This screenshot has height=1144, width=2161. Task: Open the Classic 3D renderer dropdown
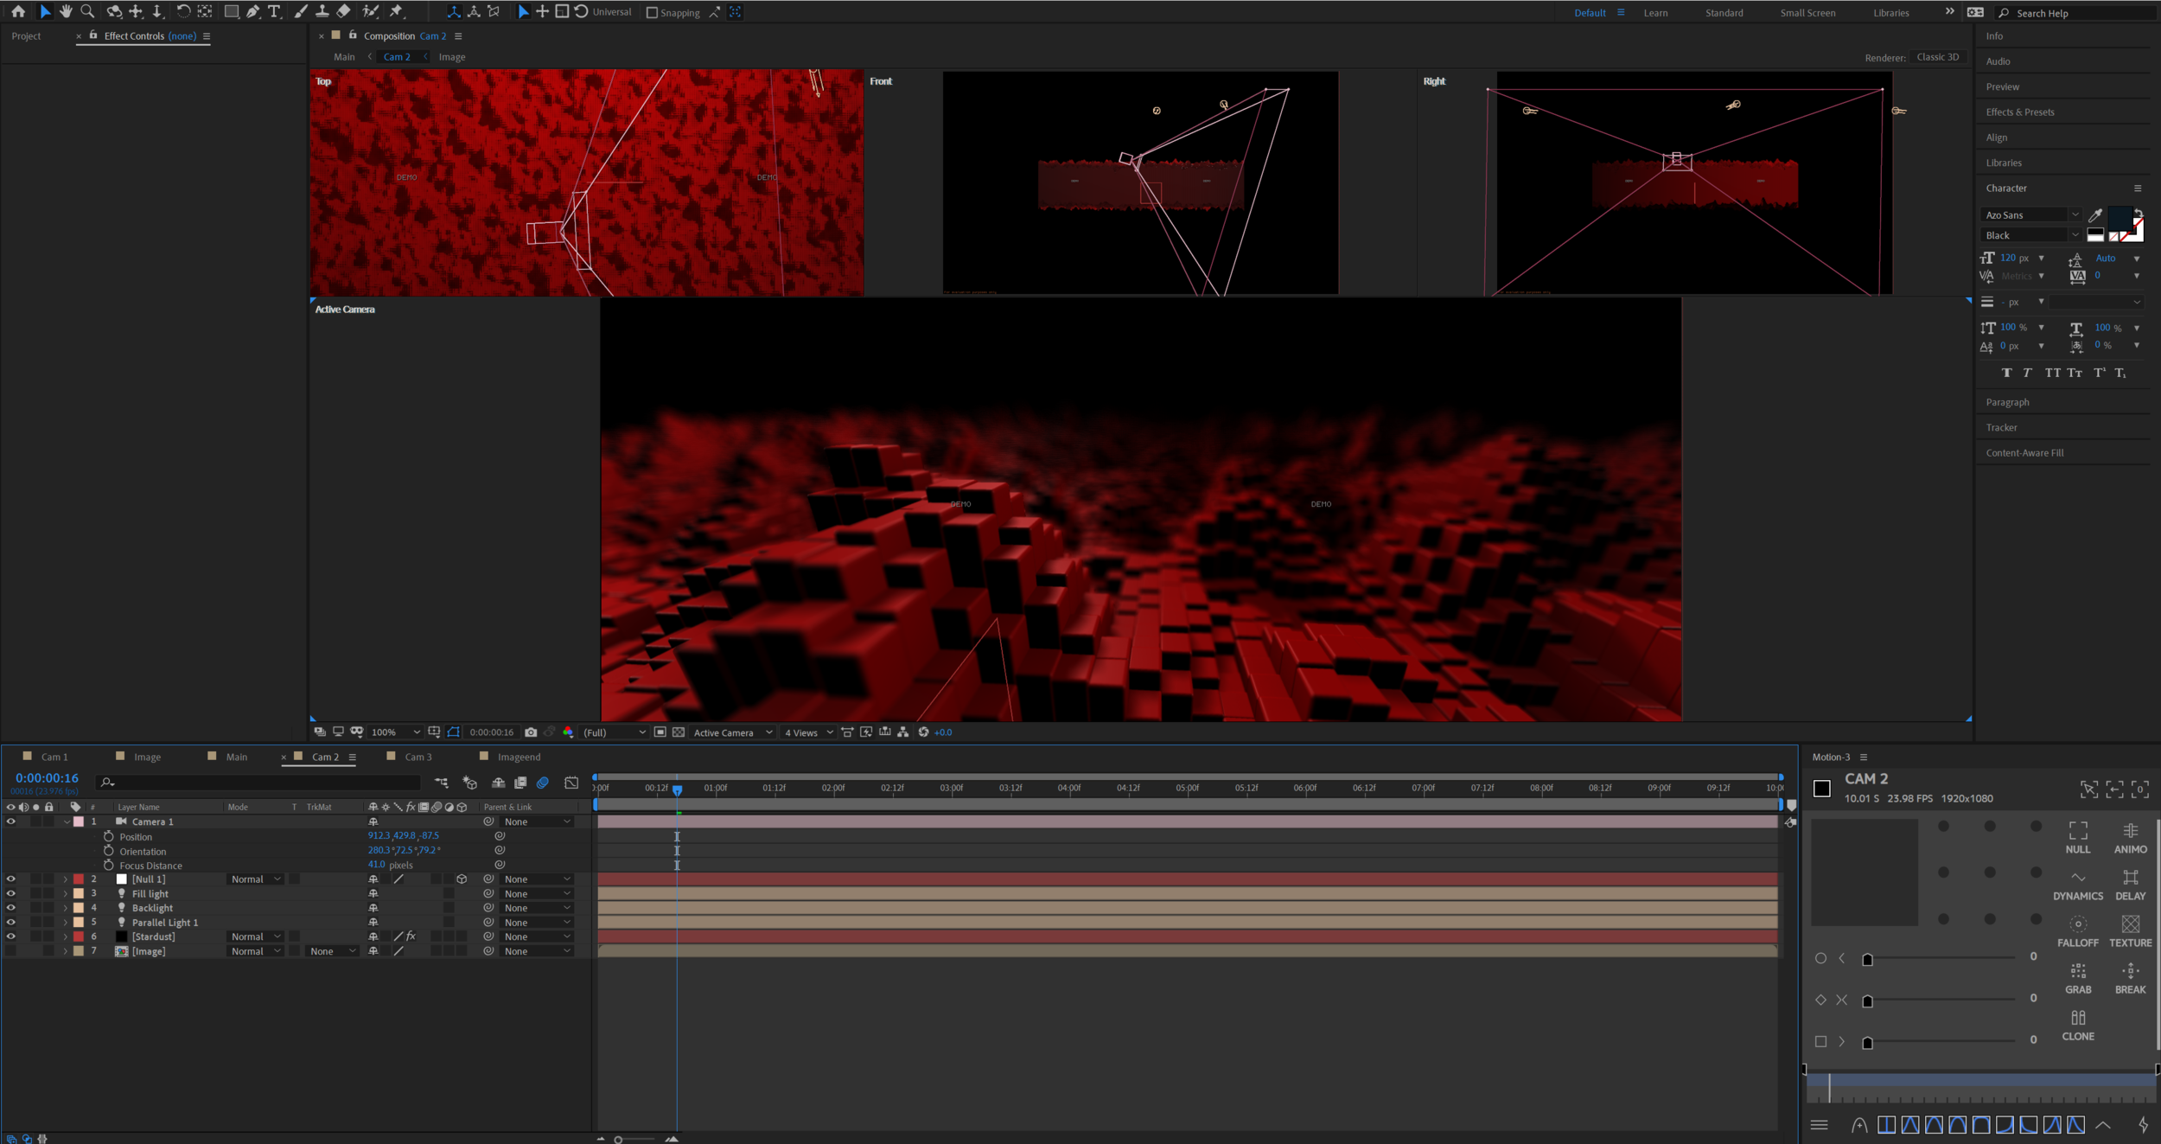point(1937,57)
